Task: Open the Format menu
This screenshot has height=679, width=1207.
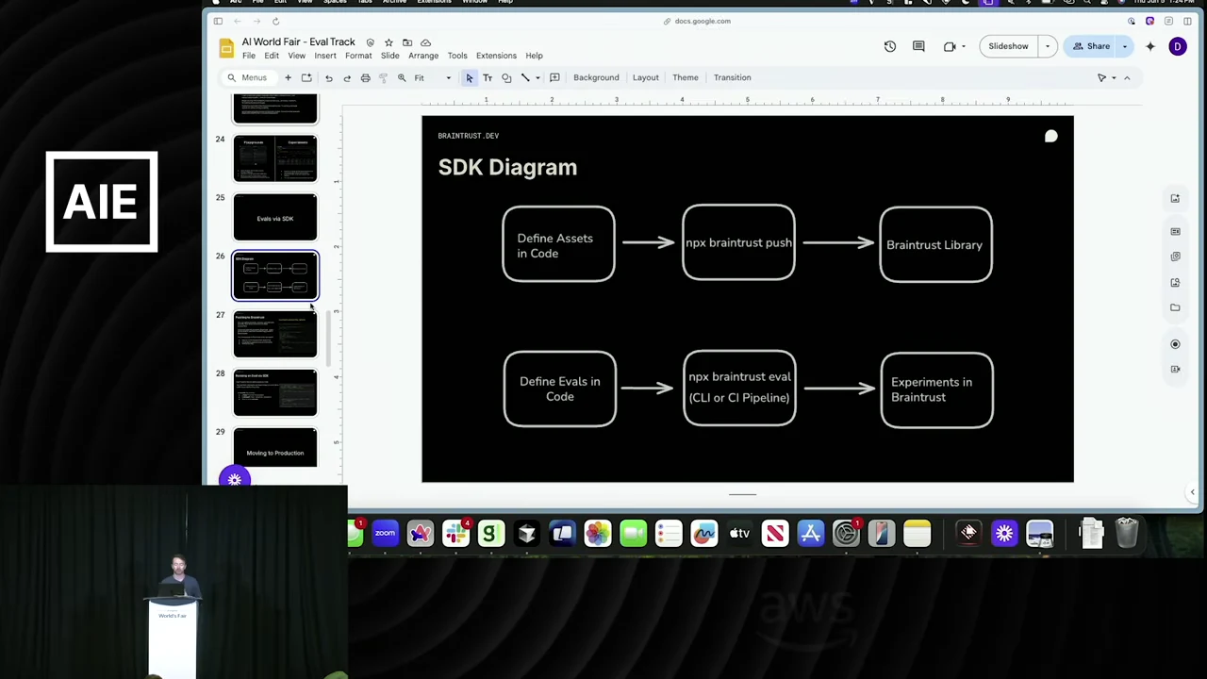Action: pyautogui.click(x=358, y=56)
